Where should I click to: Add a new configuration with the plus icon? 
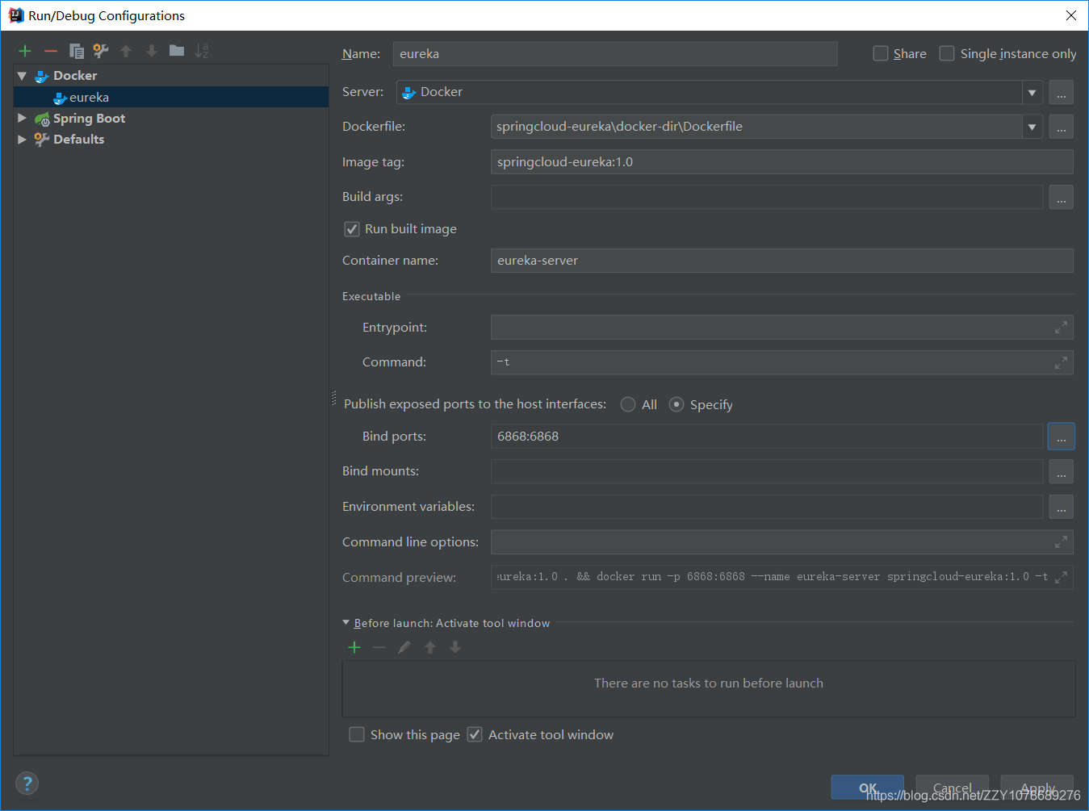(x=25, y=51)
